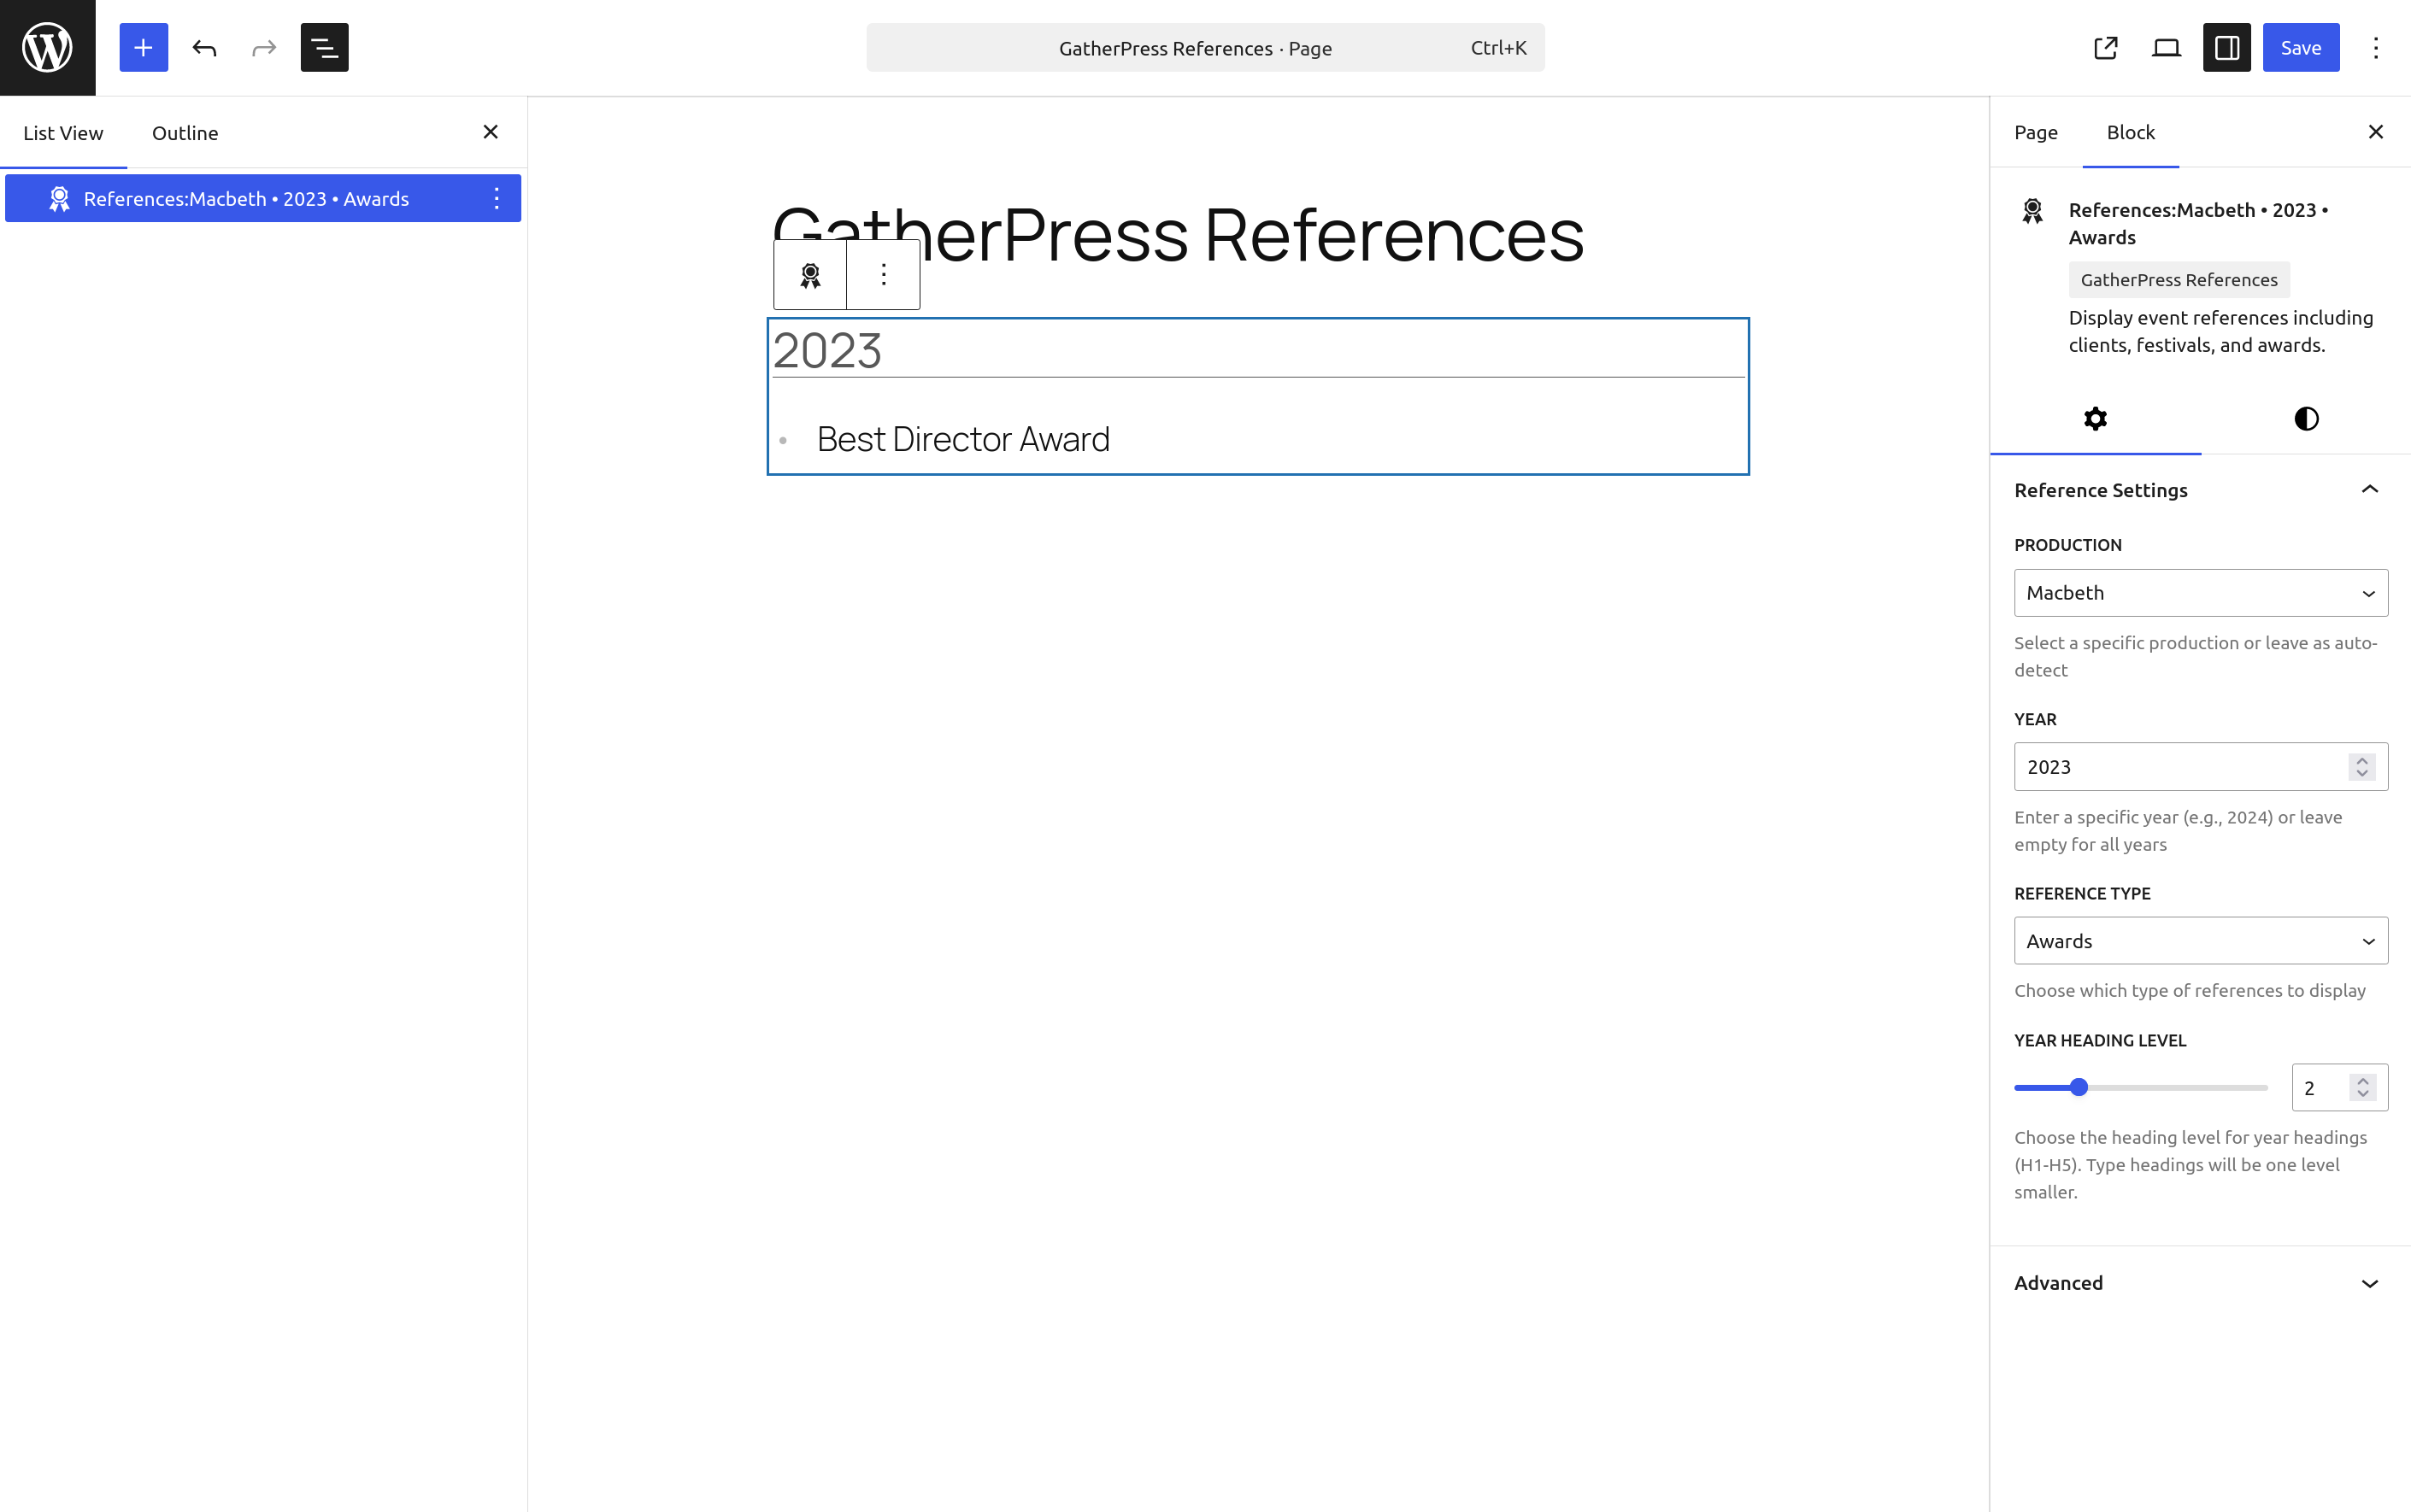Open the command palette title bar
The height and width of the screenshot is (1512, 2411).
pos(1204,47)
